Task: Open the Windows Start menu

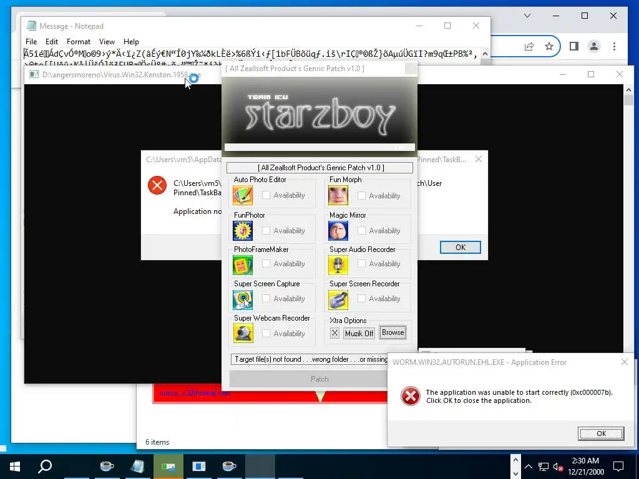Action: pos(15,466)
